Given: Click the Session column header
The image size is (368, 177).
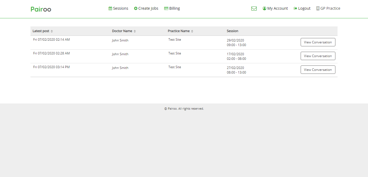Looking at the screenshot, I should click(232, 31).
